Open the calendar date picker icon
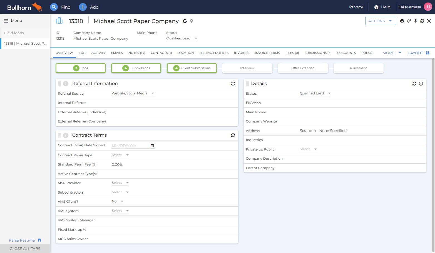Screen dimensions: 435x253 click(152, 146)
